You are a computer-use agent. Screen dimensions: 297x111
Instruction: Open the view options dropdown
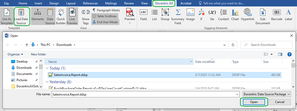click(x=272, y=54)
